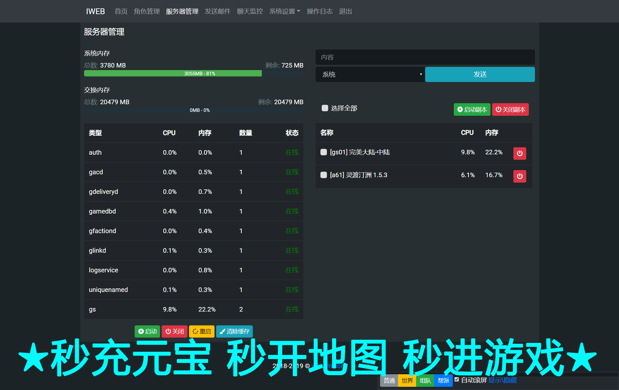The width and height of the screenshot is (619, 390).
Task: Click the green 启动 start button
Action: click(x=147, y=331)
